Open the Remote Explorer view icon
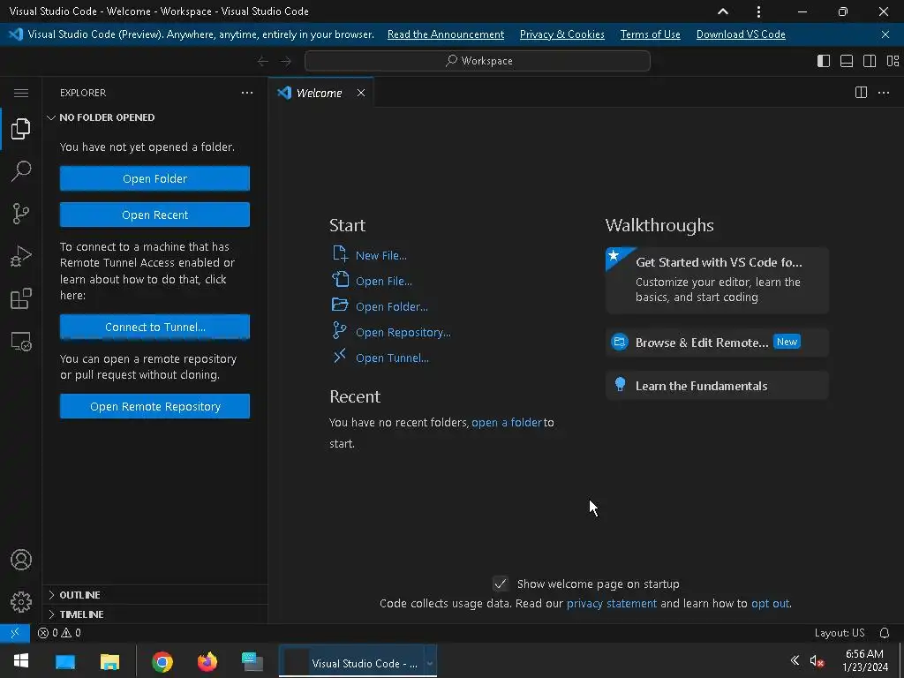This screenshot has height=678, width=904. tap(21, 342)
